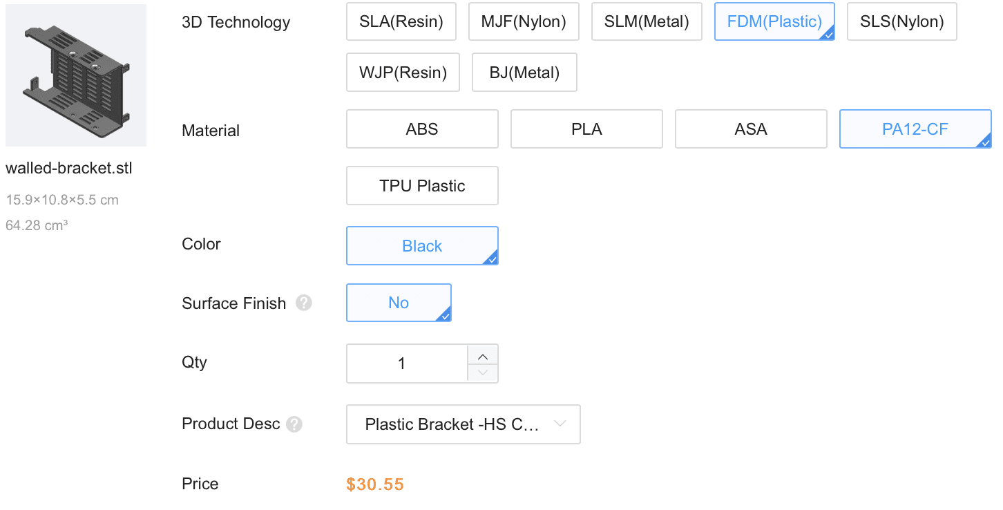Image resolution: width=1003 pixels, height=510 pixels.
Task: Choose MJF(Nylon) technology option
Action: 524,21
